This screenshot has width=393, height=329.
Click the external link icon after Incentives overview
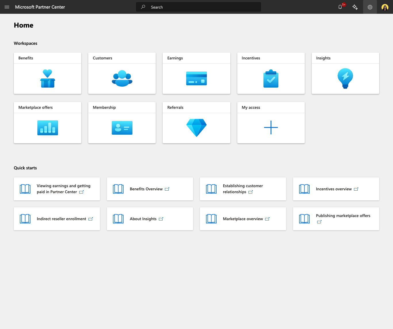click(356, 189)
